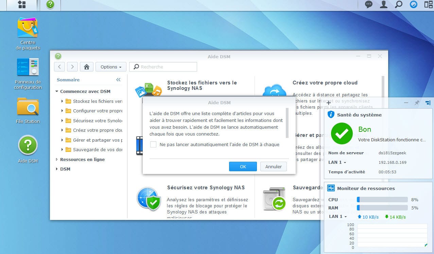The width and height of the screenshot is (434, 254).
Task: Click the Moniteur de ressources widget icon
Action: (x=331, y=188)
